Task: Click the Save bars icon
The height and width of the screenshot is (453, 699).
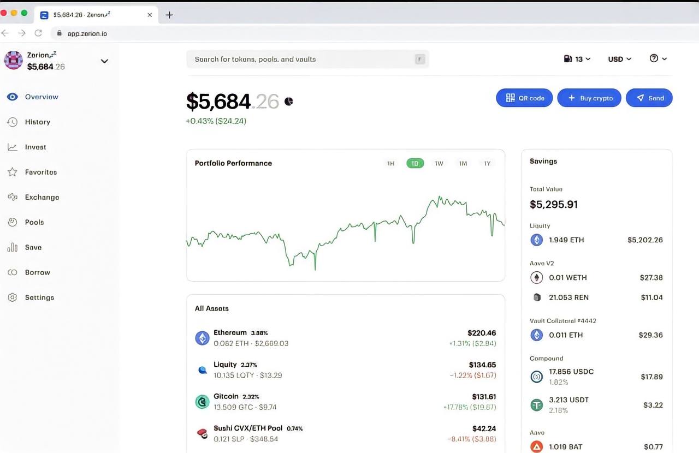Action: point(13,248)
